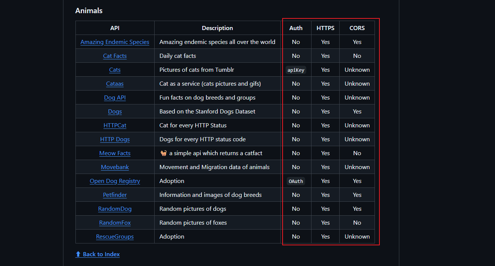
Task: Click the OAuth code badge
Action: point(296,181)
